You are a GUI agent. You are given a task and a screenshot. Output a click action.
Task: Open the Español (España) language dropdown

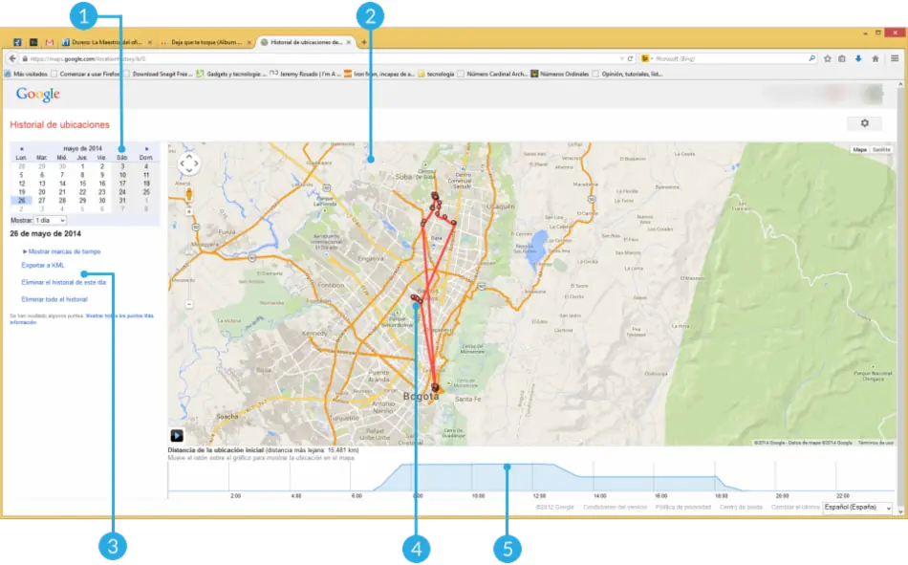(857, 507)
